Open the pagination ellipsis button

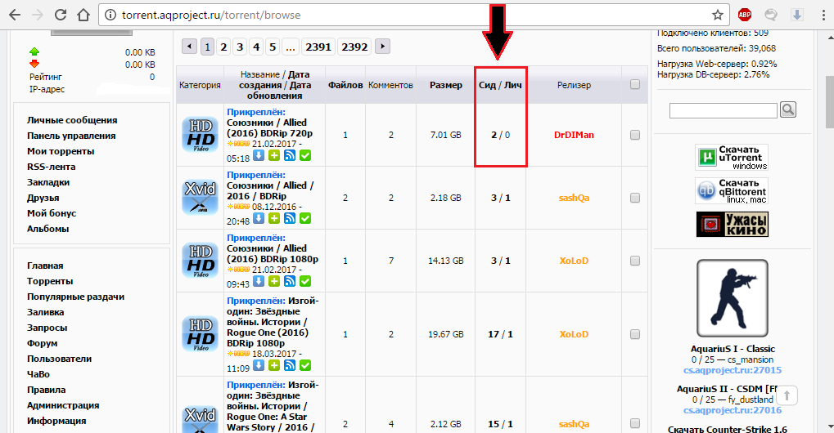tap(290, 47)
